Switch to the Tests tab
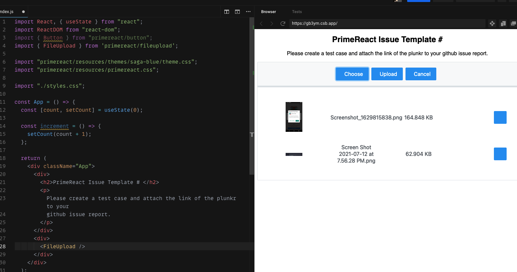517x272 pixels. click(x=297, y=11)
